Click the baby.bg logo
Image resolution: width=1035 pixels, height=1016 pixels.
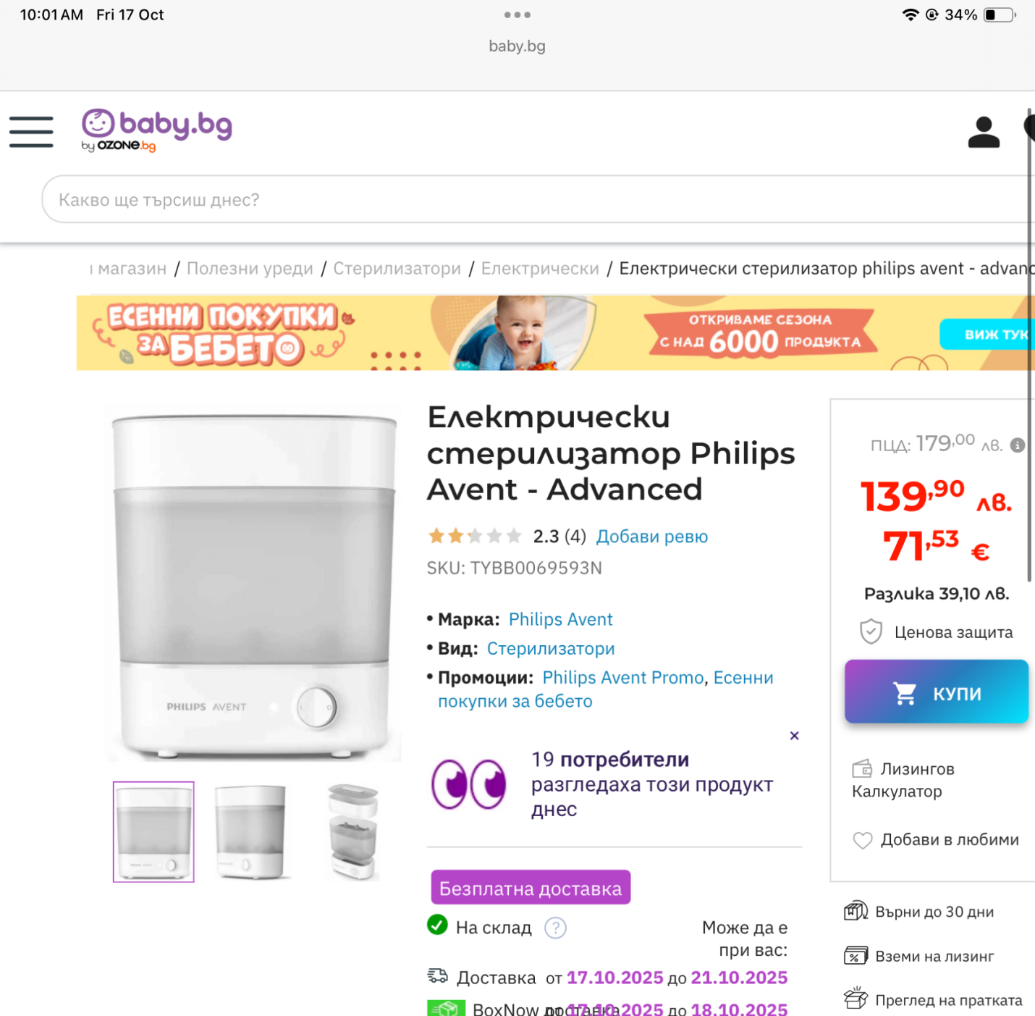coord(156,130)
